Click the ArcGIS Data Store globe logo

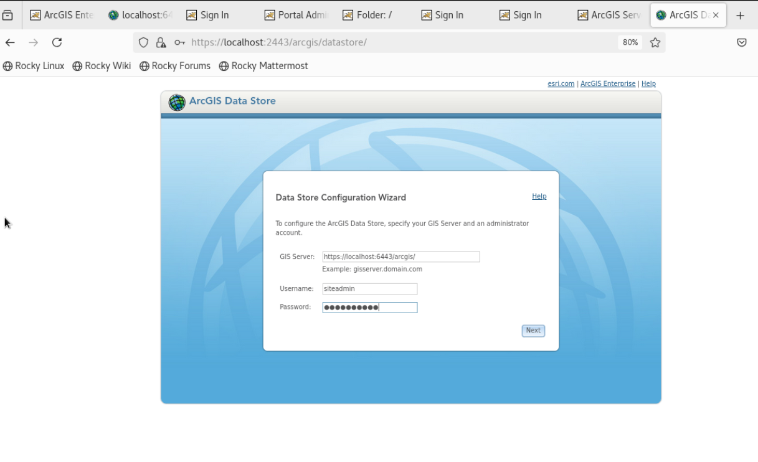tap(177, 102)
